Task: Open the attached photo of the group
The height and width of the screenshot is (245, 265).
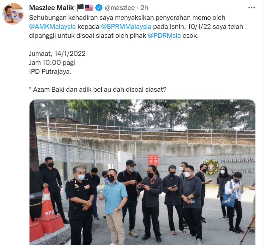Action: coord(142,172)
